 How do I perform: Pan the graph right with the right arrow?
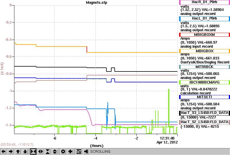coord(11,152)
